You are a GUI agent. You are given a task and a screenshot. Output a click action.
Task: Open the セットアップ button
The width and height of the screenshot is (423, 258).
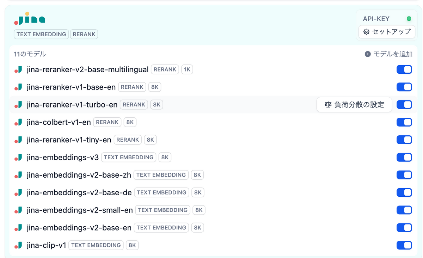pyautogui.click(x=387, y=32)
